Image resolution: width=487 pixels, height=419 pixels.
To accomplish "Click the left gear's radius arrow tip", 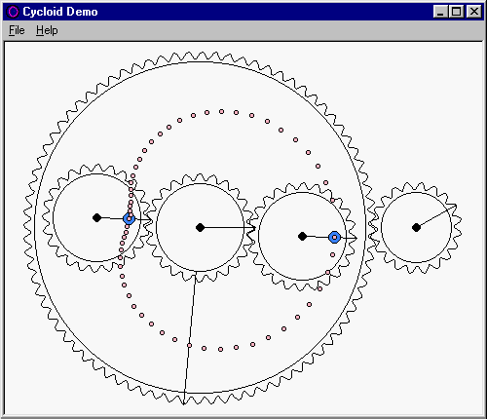I will click(x=151, y=220).
